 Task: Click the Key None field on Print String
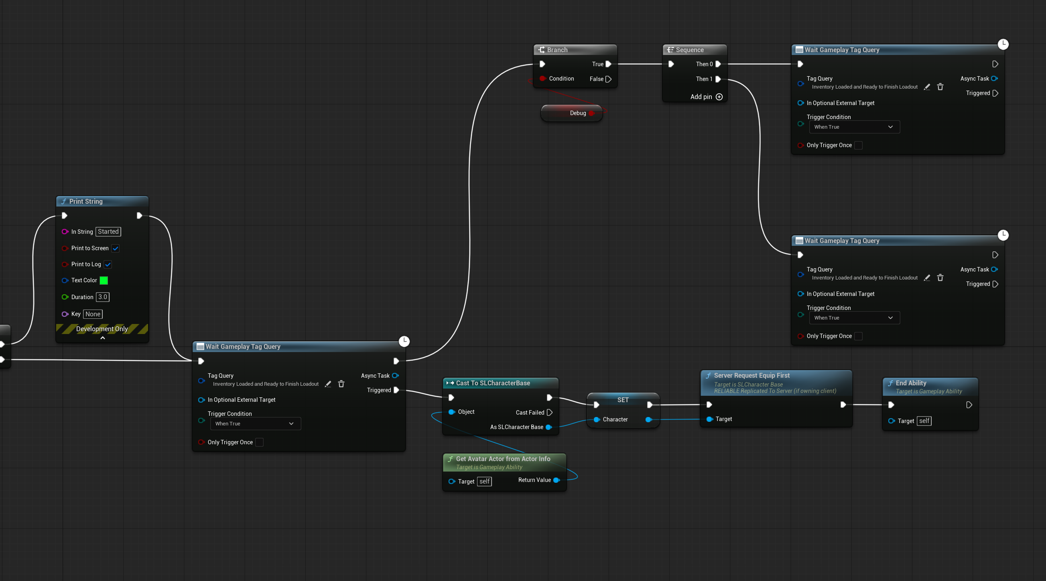(x=93, y=314)
